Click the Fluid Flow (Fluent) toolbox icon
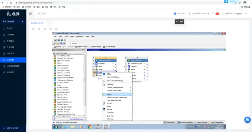The width and height of the screenshot is (252, 132). point(55,70)
